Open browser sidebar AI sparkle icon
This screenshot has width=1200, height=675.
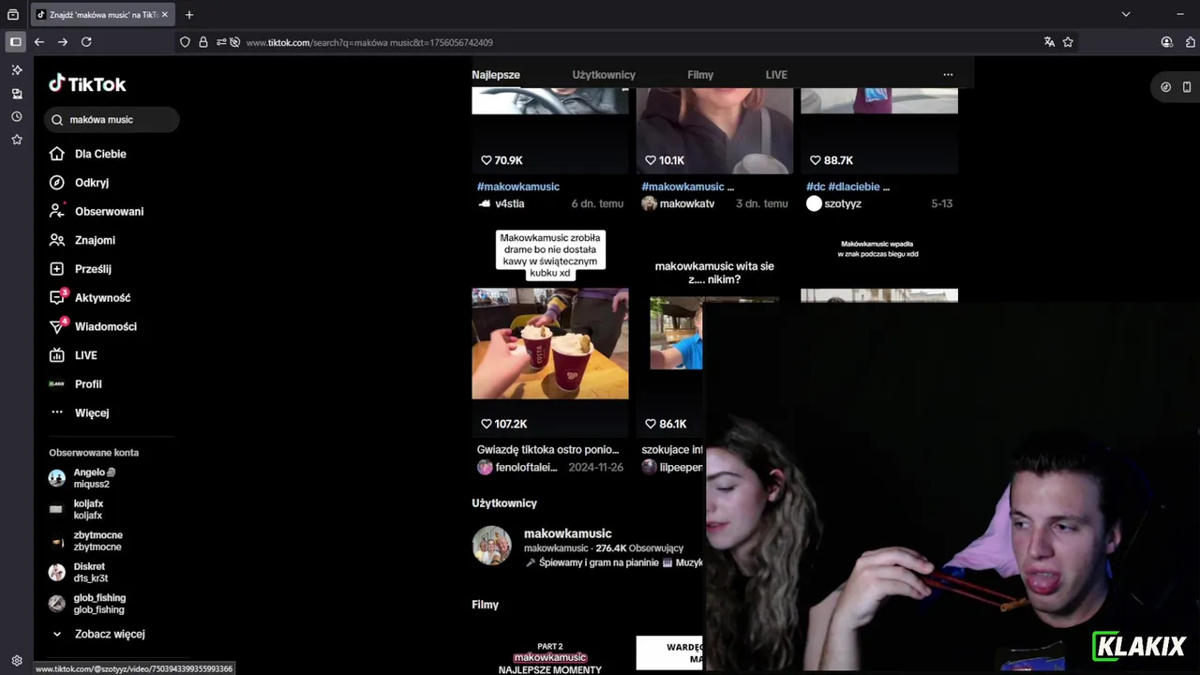tap(17, 70)
